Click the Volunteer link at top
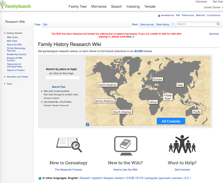The image size is (223, 183). coord(201,1)
